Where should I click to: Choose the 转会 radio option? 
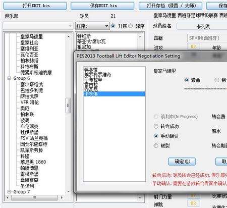tap(187, 80)
